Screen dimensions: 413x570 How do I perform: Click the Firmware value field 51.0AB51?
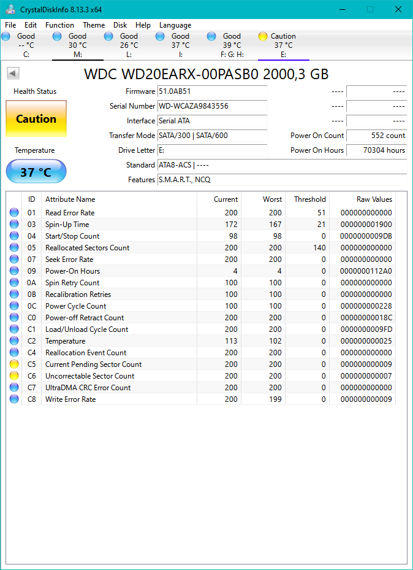212,91
